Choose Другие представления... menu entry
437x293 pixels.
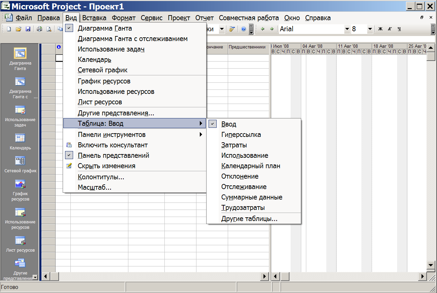coord(135,113)
